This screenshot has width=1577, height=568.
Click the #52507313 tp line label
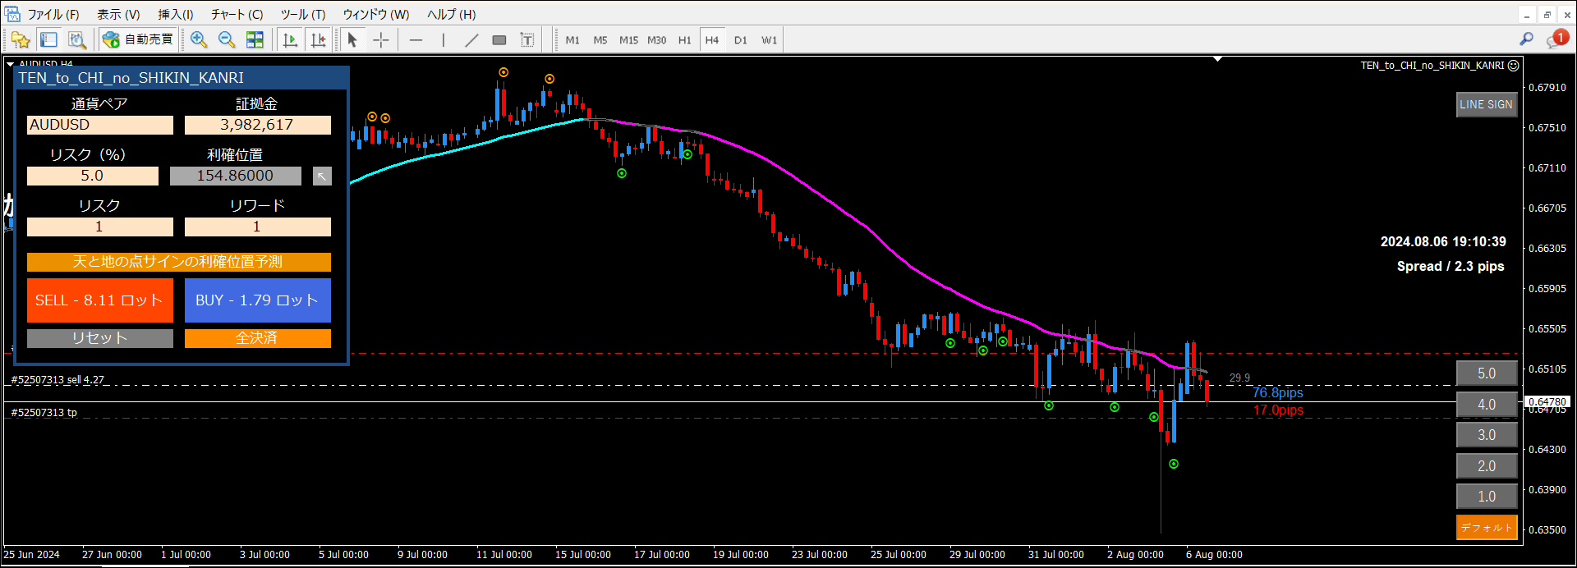tap(44, 413)
